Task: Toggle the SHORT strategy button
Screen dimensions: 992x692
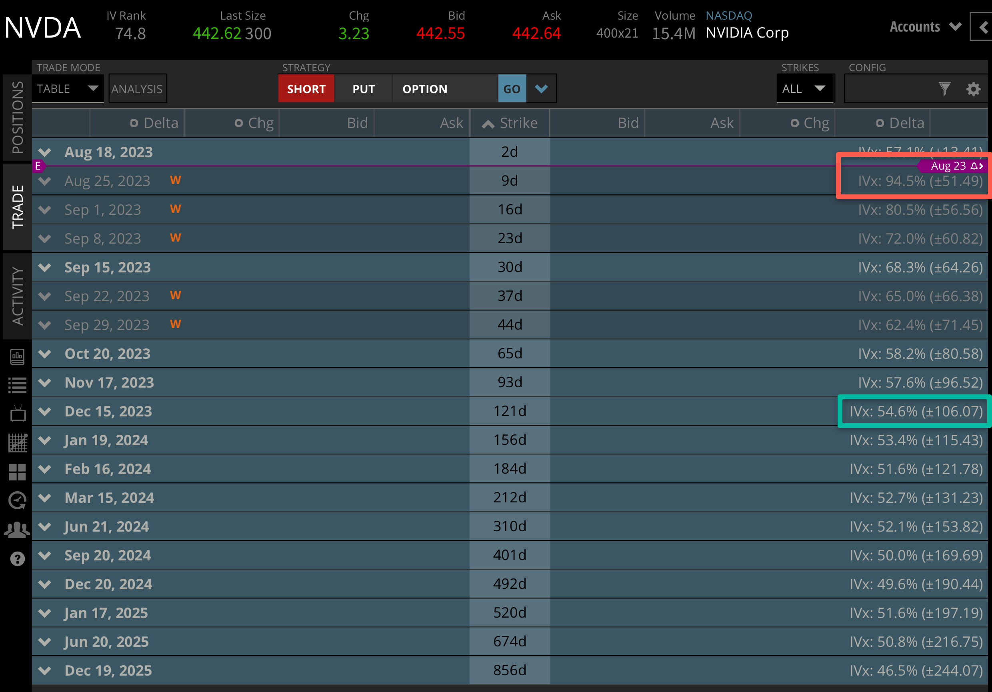Action: pos(305,88)
